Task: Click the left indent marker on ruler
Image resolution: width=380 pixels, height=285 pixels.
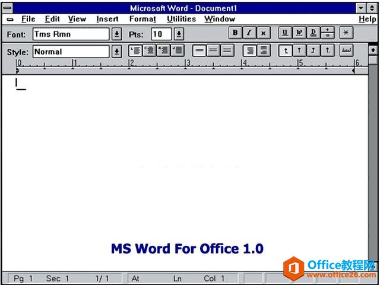Action: coord(17,71)
